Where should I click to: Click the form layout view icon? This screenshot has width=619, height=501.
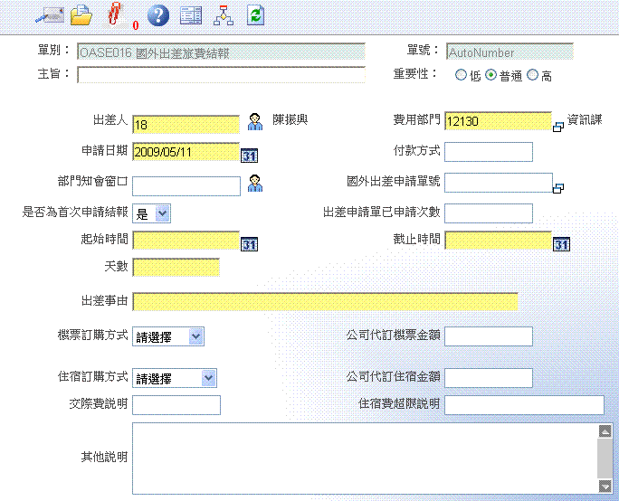click(190, 14)
